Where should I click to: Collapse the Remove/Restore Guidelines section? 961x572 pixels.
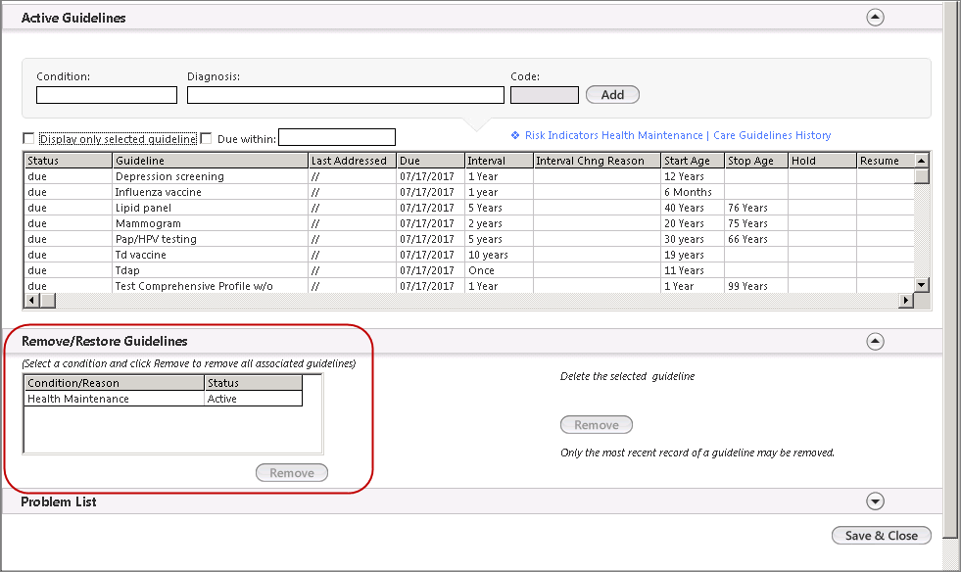click(x=875, y=341)
